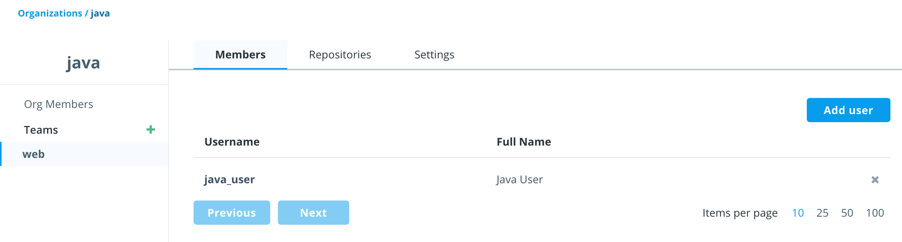
Task: Set items per page to 100
Action: [x=875, y=213]
